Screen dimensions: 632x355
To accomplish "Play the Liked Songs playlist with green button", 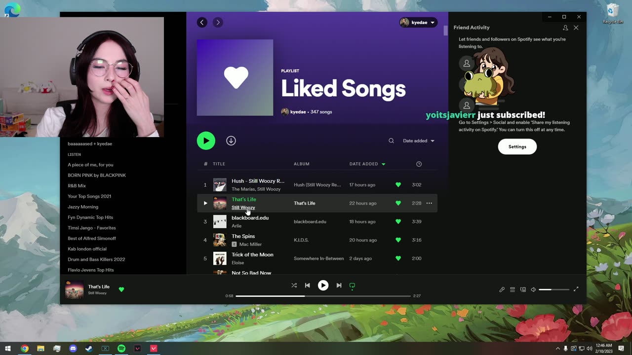I will coord(206,141).
